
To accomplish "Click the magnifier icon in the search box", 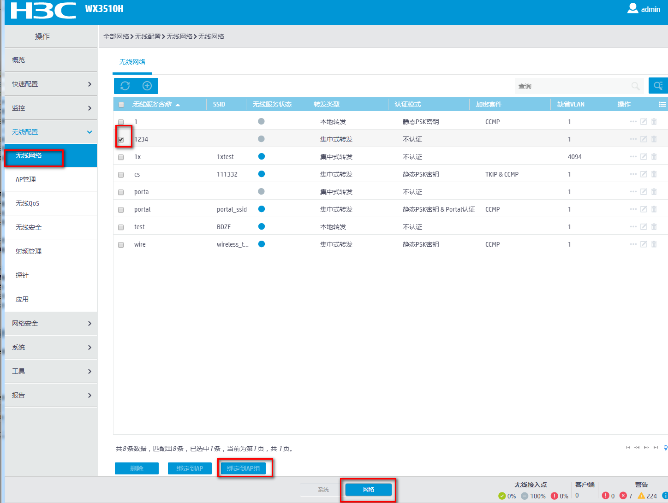I will [635, 86].
